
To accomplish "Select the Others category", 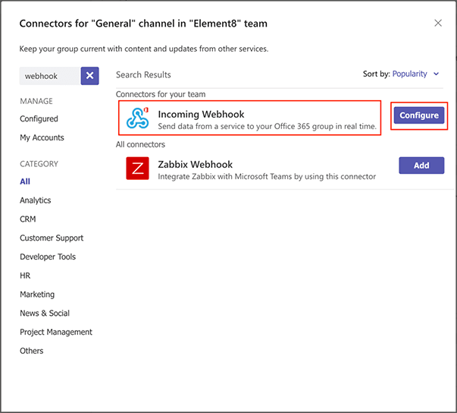I will [x=32, y=351].
